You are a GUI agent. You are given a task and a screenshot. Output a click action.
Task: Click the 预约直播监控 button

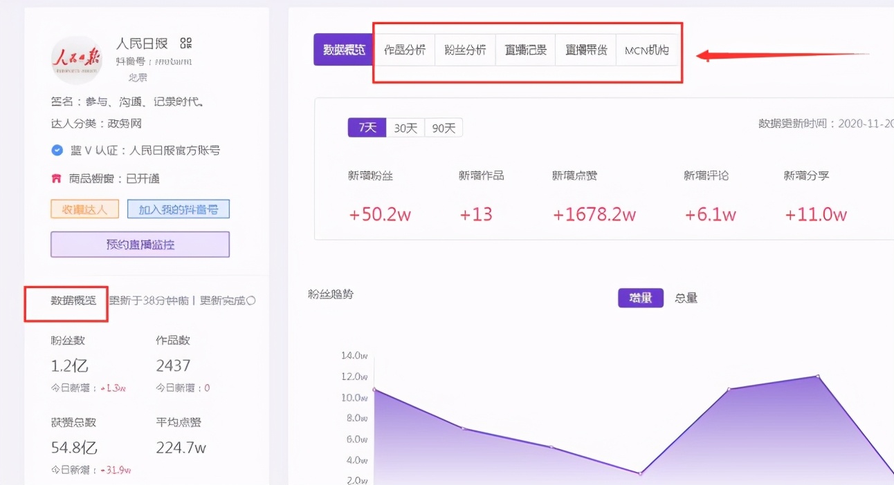140,245
